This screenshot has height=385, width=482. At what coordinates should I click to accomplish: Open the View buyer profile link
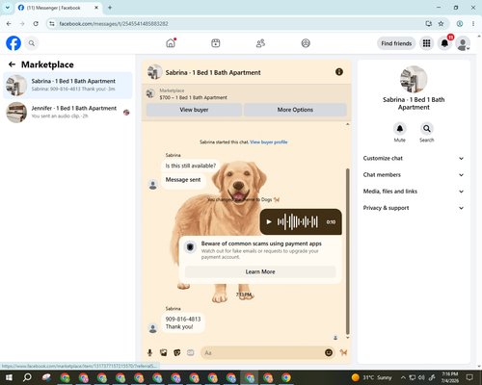(269, 141)
